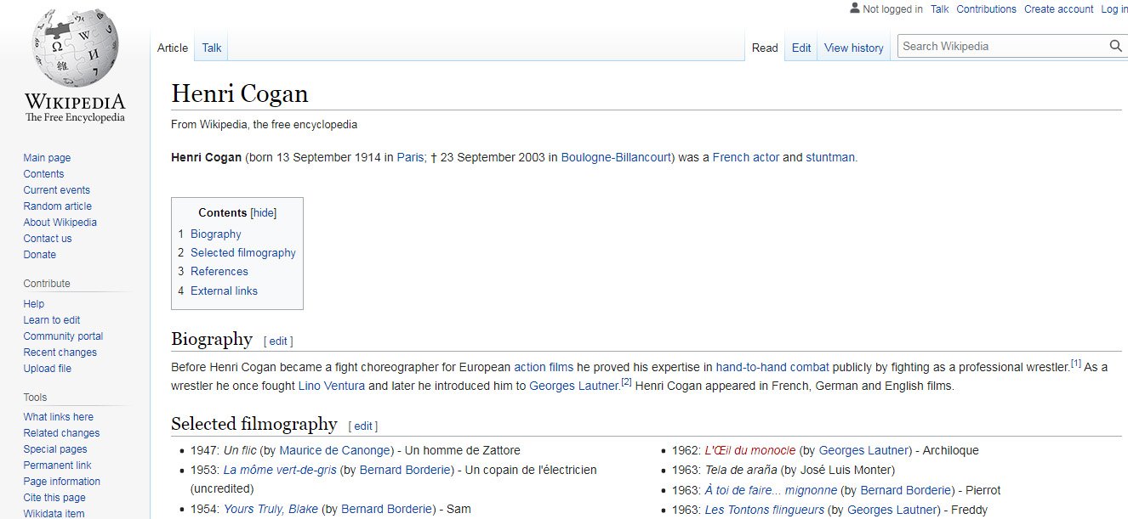View Recent changes
The image size is (1128, 519).
coord(60,353)
